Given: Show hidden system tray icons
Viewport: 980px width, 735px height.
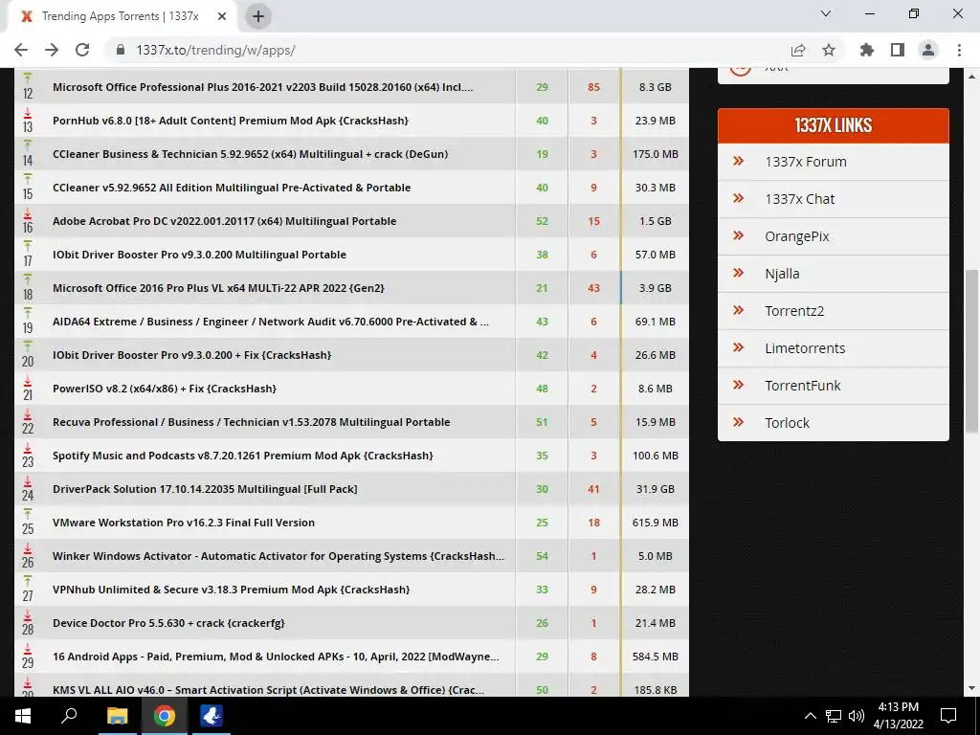Looking at the screenshot, I should (x=810, y=716).
